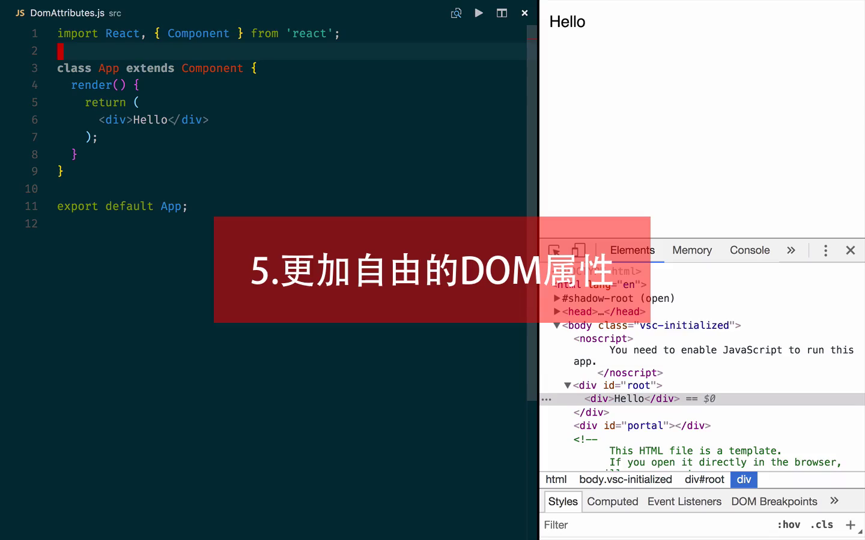Expand the shadow-root node
The height and width of the screenshot is (540, 865).
(557, 298)
